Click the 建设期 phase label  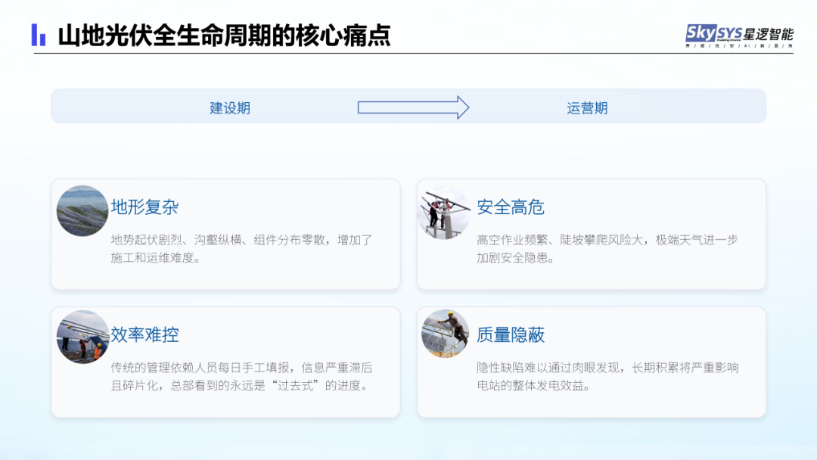pos(230,107)
